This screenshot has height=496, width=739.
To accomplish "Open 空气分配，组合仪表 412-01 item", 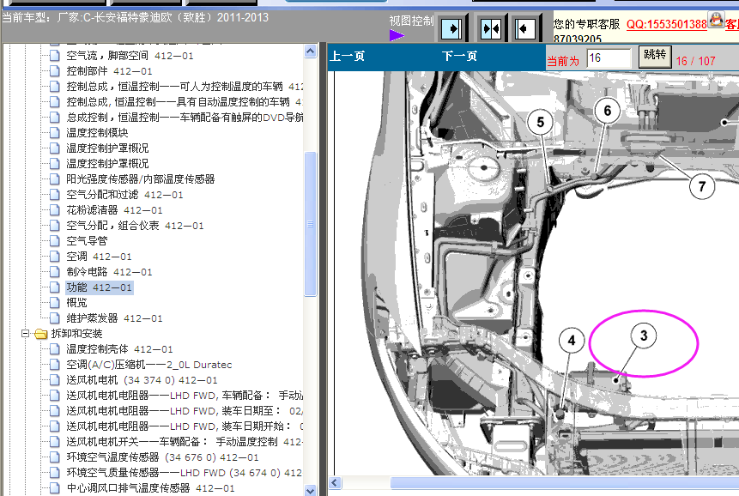I will 135,226.
